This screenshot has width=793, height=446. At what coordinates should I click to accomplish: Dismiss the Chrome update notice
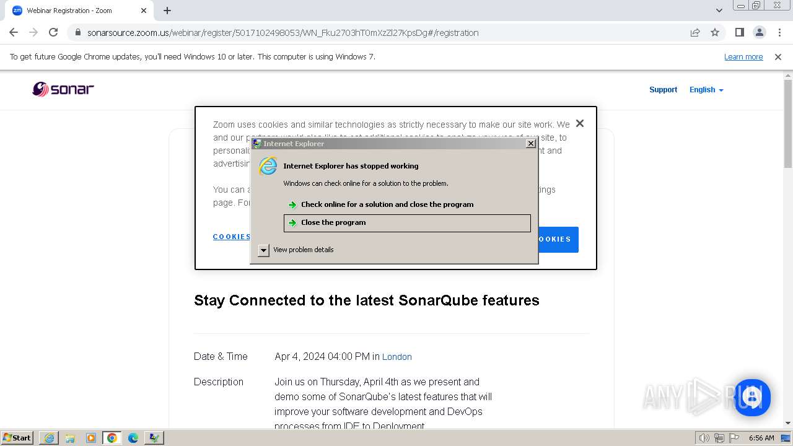[x=778, y=56]
